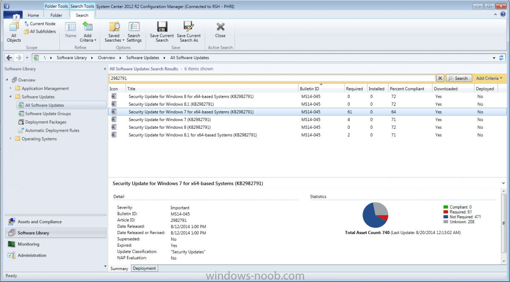This screenshot has width=510, height=282.
Task: Click the search text field containing 2982791
Action: (x=272, y=78)
